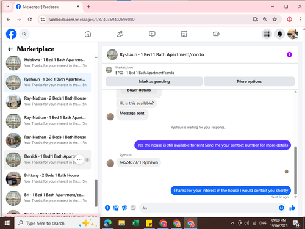Click the install app icon in address bar
The height and width of the screenshot is (229, 305).
(x=256, y=20)
